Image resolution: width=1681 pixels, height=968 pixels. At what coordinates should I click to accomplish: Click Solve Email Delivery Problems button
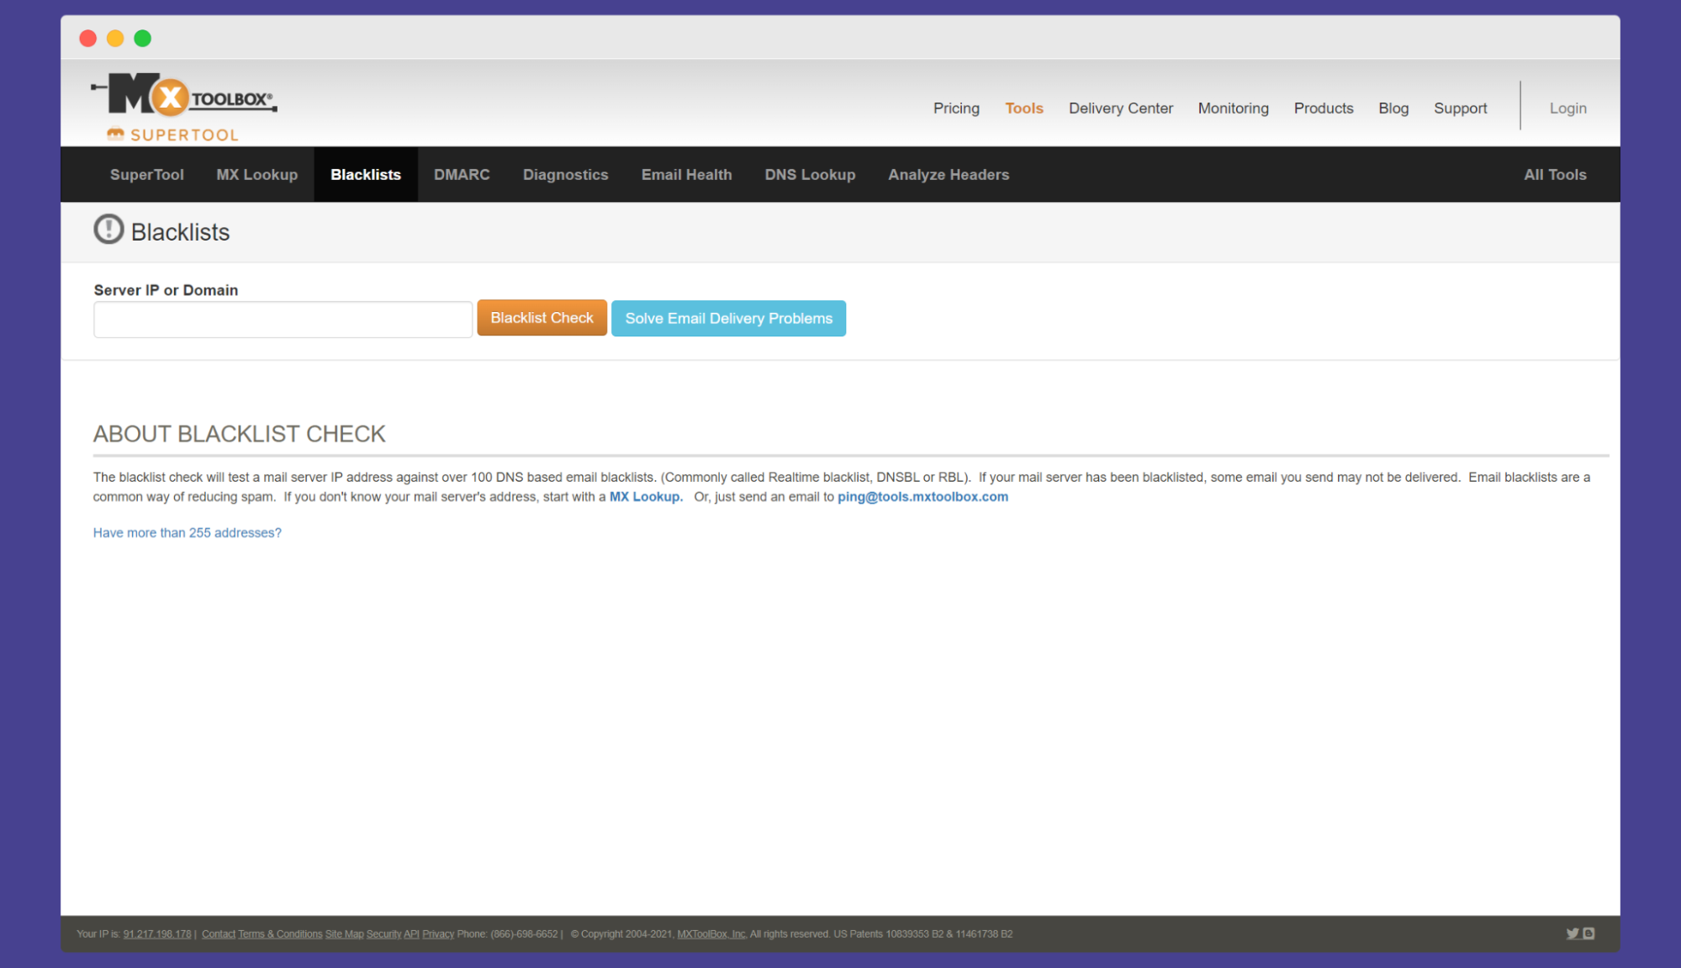coord(730,319)
